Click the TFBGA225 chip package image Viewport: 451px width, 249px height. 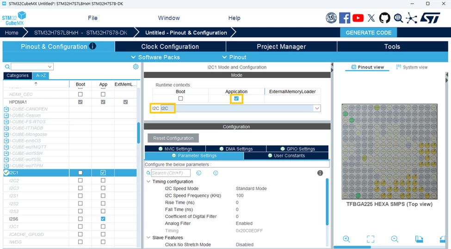pyautogui.click(x=389, y=151)
